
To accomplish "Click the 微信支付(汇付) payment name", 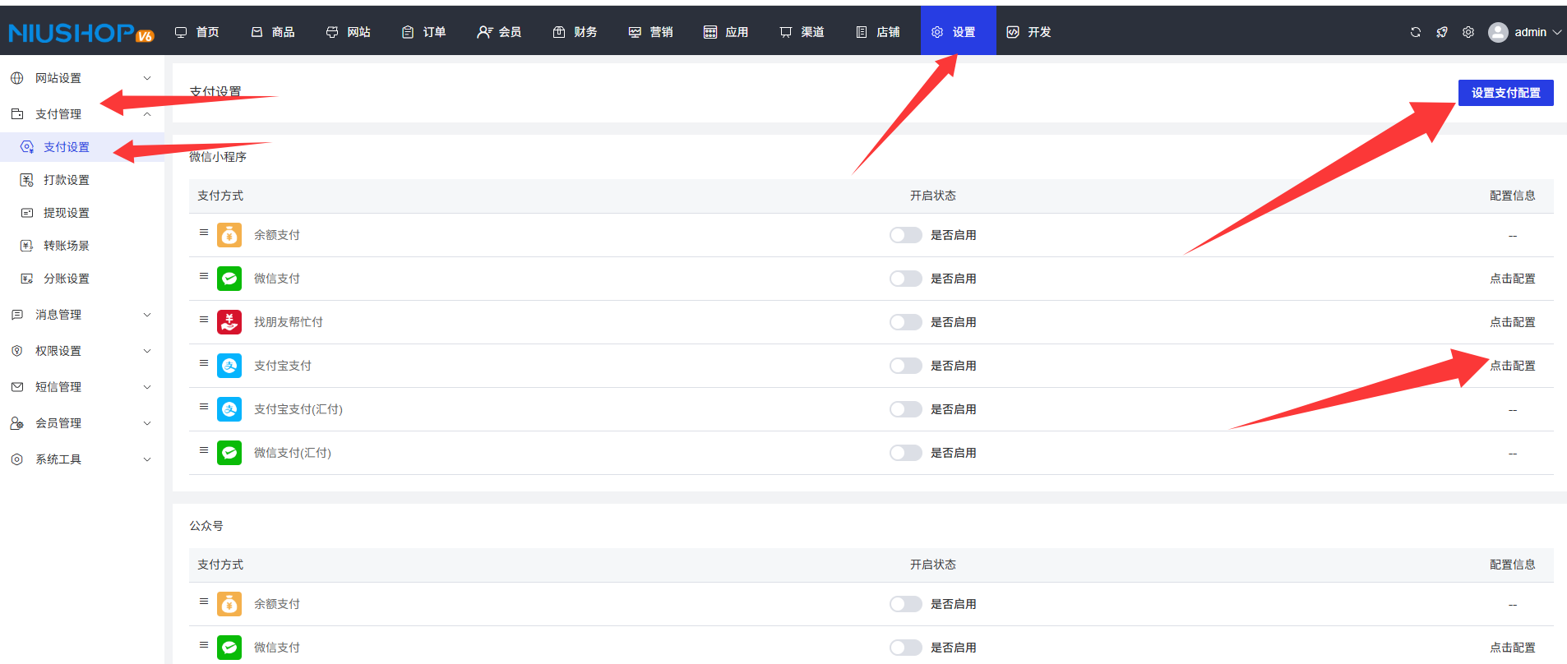I will pos(293,453).
